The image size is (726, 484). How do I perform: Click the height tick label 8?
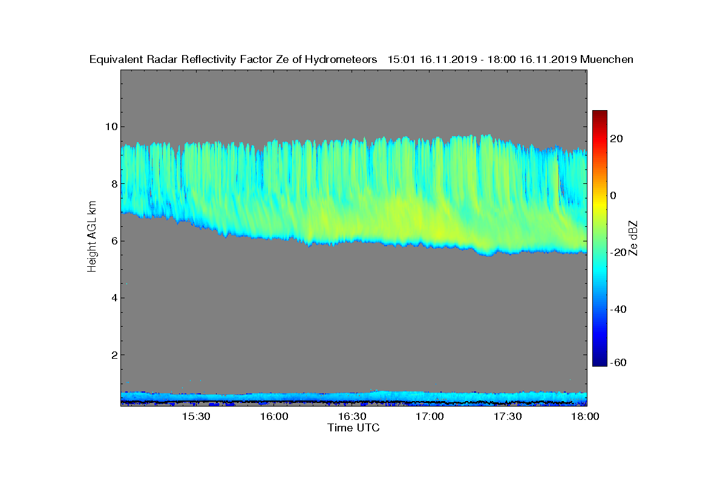(x=114, y=183)
